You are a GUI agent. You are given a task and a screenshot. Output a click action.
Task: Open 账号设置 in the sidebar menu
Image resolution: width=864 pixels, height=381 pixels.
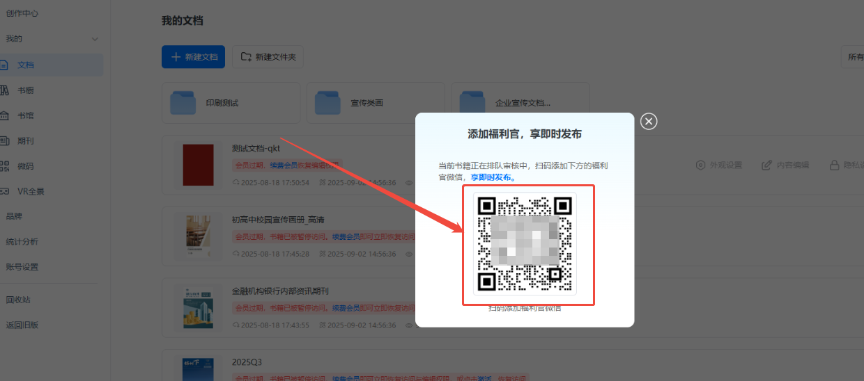pyautogui.click(x=22, y=266)
